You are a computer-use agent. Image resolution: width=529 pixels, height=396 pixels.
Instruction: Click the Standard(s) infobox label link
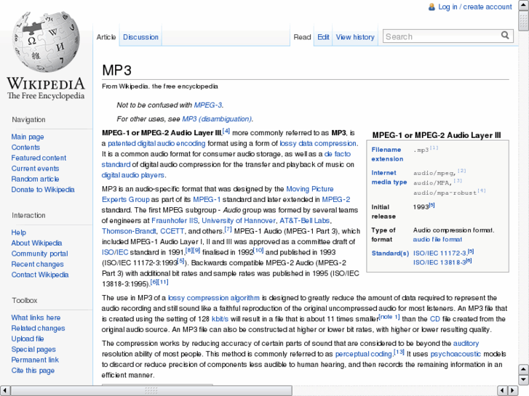tap(390, 253)
